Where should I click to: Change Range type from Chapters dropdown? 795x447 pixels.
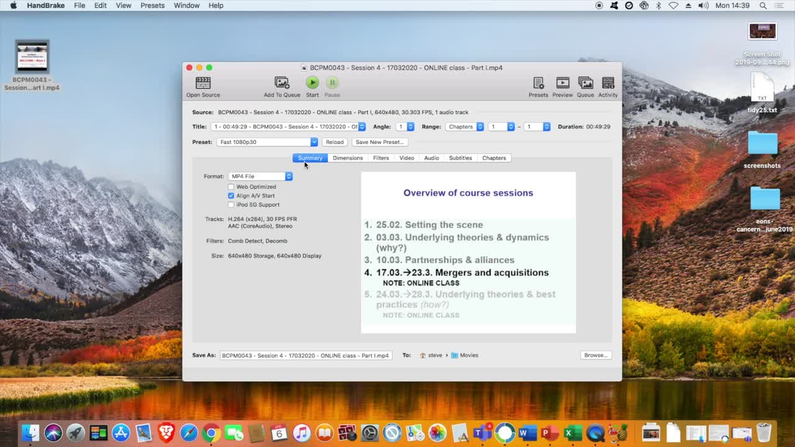tap(465, 127)
